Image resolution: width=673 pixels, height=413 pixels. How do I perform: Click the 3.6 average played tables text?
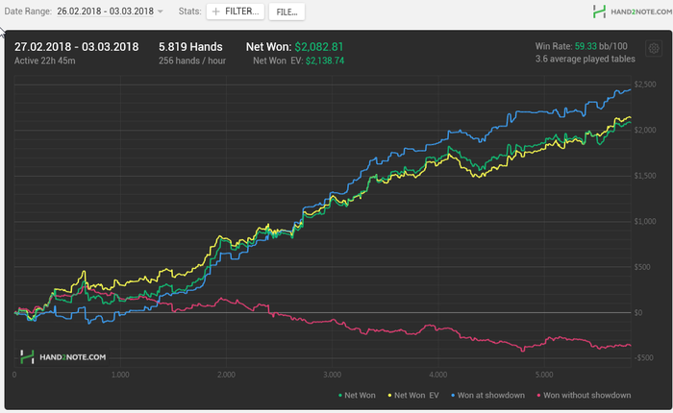tap(585, 60)
